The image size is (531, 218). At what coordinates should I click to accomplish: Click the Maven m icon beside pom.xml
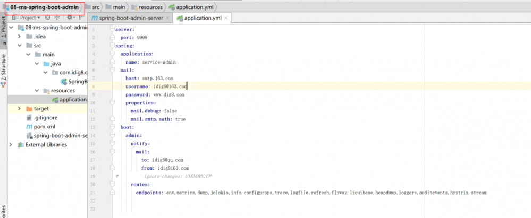pyautogui.click(x=29, y=127)
